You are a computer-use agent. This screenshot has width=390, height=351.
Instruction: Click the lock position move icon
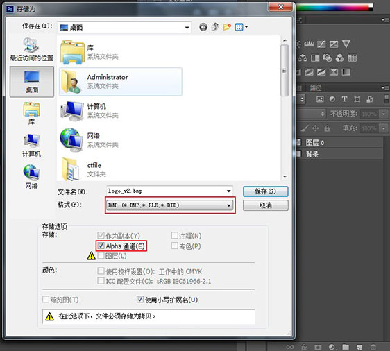coord(315,128)
